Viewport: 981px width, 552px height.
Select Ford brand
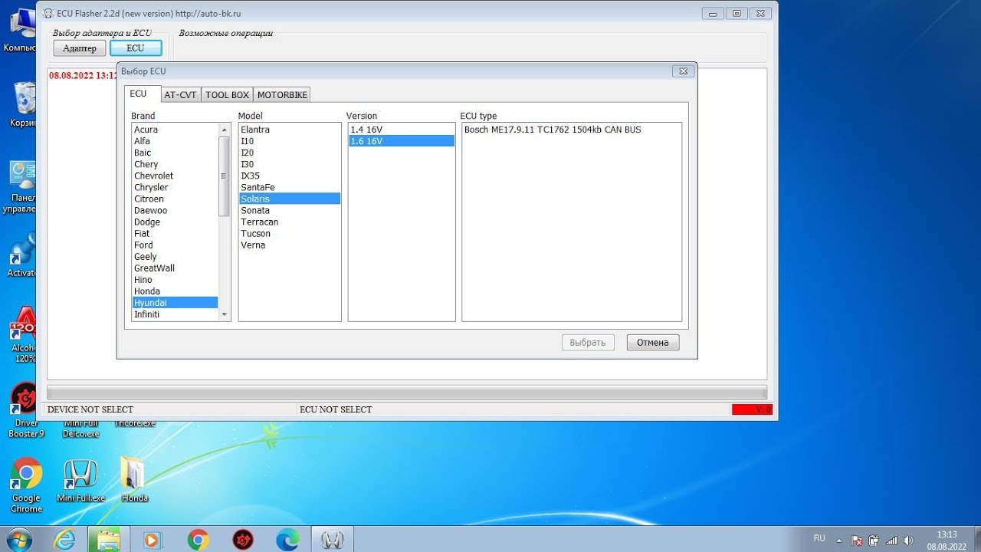pyautogui.click(x=175, y=245)
